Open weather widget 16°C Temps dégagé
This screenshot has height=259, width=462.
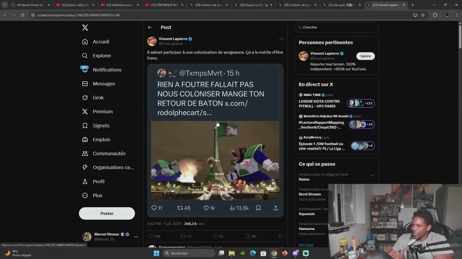tap(18, 253)
